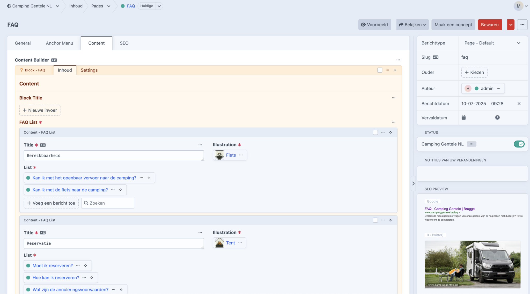Click drag handle of Block - FAQ
The image size is (530, 294).
pyautogui.click(x=395, y=70)
